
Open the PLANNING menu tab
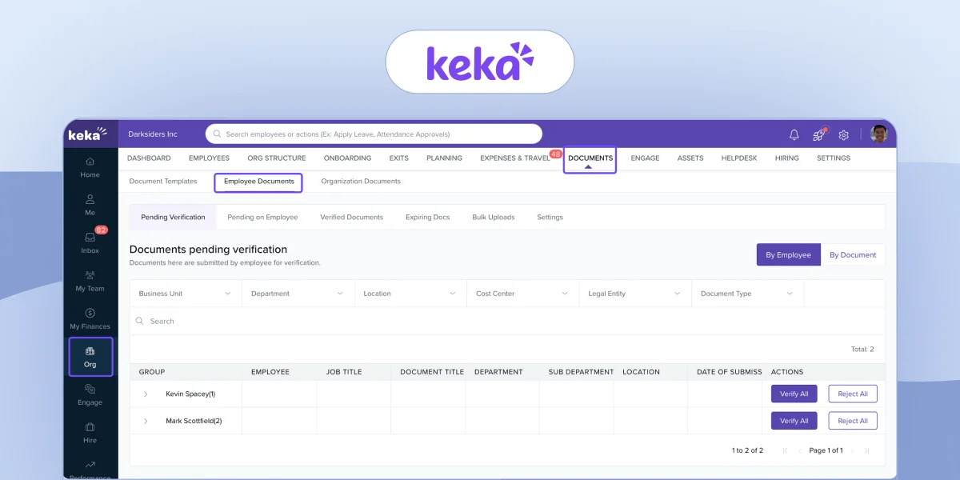click(444, 158)
